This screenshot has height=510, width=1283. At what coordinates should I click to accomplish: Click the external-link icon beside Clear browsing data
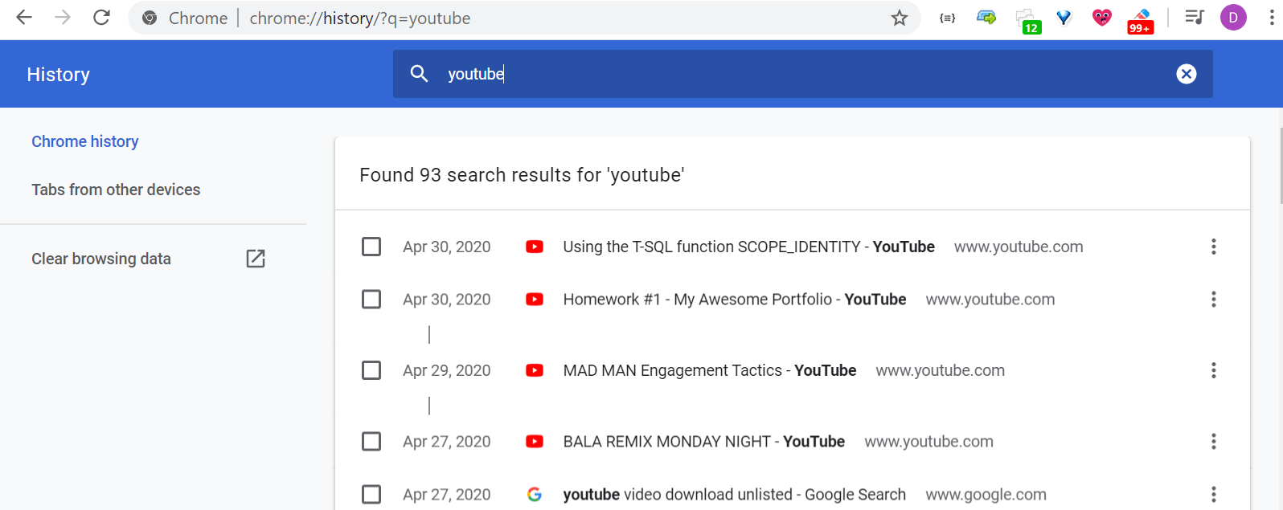tap(256, 259)
